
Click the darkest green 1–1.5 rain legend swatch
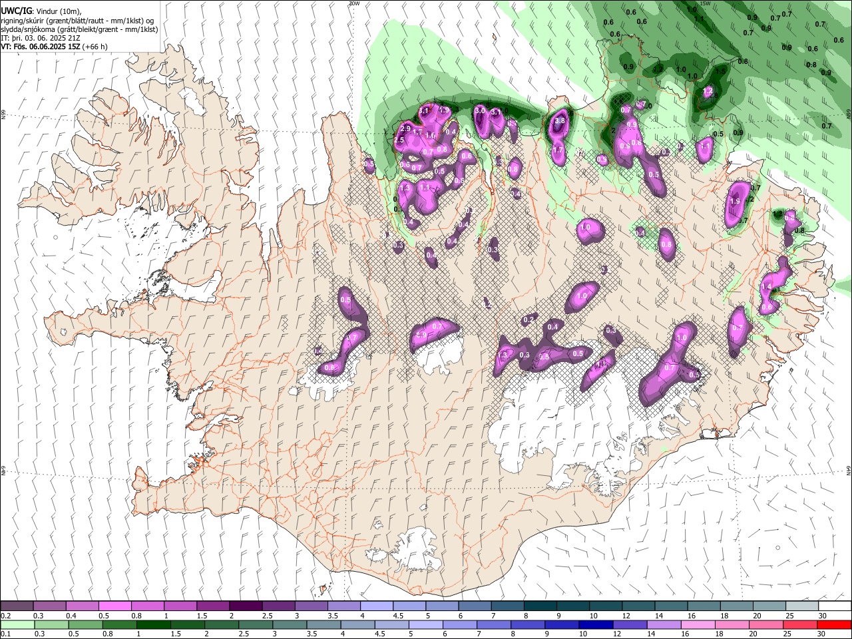point(153,624)
